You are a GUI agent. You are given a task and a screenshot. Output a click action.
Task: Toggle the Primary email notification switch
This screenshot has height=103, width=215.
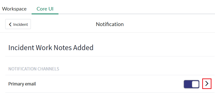pos(191,84)
